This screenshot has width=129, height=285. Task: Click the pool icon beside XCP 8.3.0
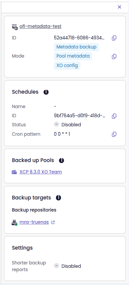14,172
